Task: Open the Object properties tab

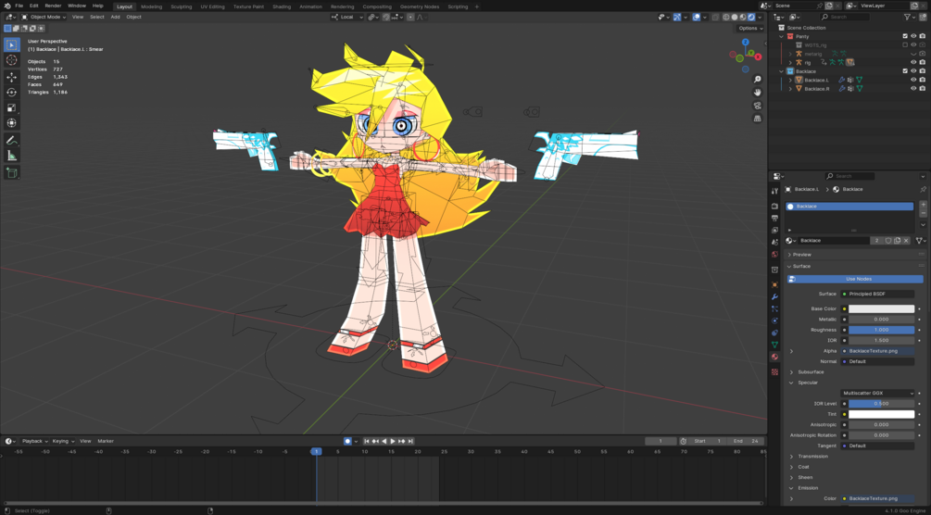Action: click(774, 284)
